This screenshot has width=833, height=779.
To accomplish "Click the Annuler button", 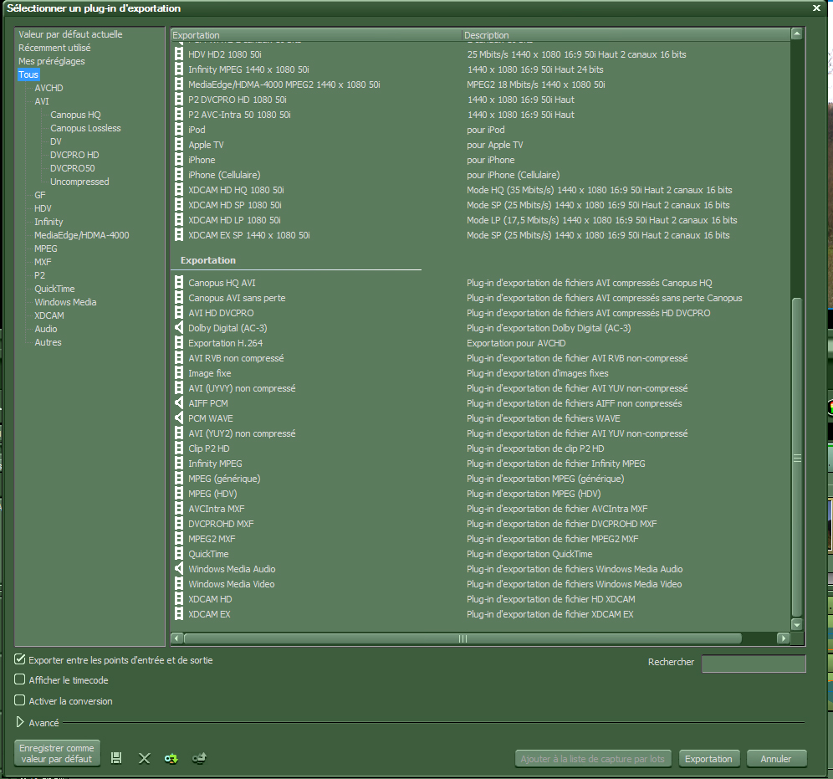I will 776,759.
